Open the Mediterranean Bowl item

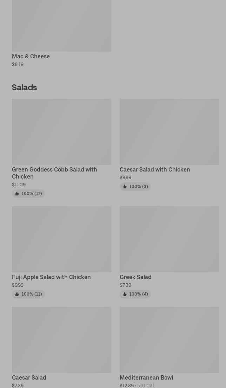click(146, 377)
